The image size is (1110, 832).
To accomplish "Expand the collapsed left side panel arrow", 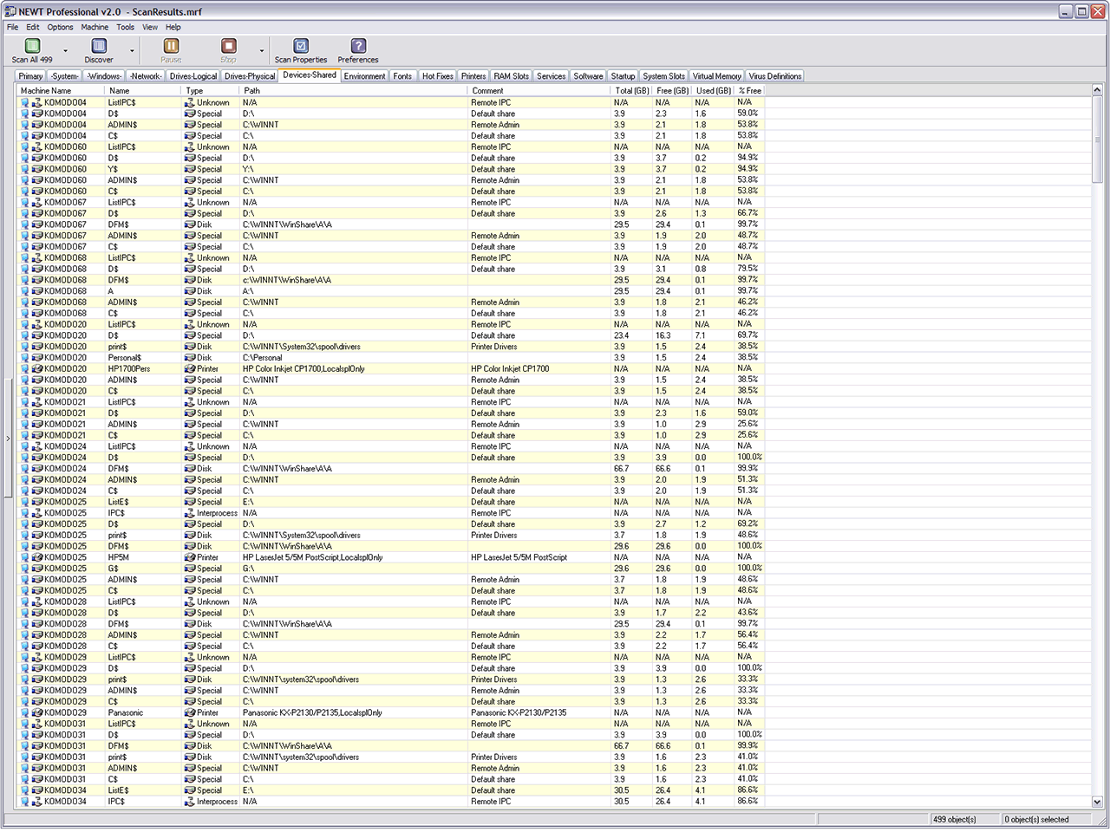I will tap(8, 439).
